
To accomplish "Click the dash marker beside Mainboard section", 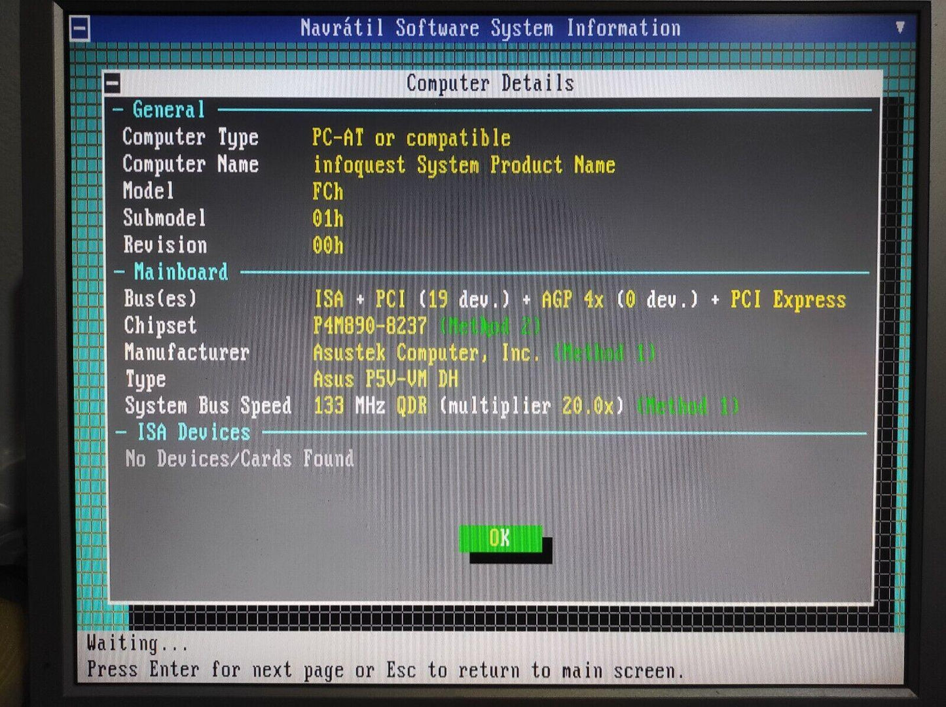I will coord(120,271).
